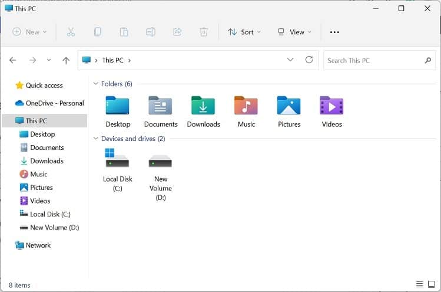Viewport: 441px width, 292px height.
Task: Select Local Disk (C:) in sidebar
Action: tap(45, 214)
